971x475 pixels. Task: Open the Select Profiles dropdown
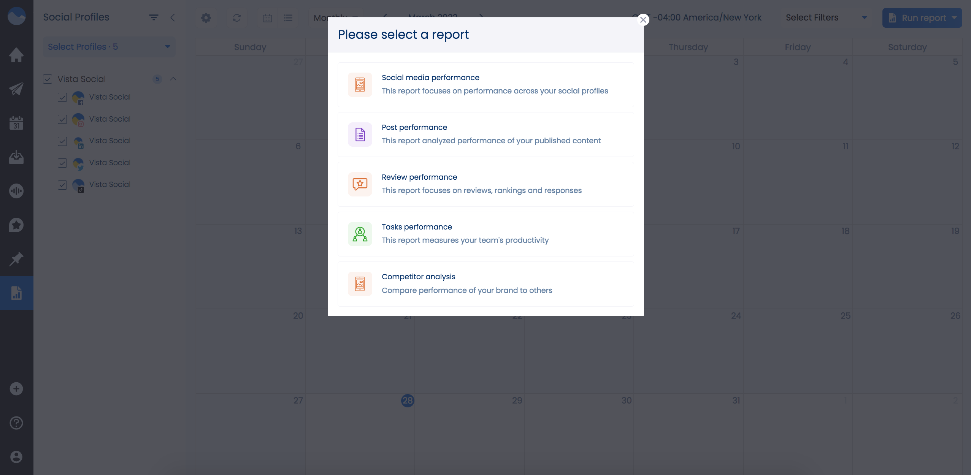[x=109, y=46]
